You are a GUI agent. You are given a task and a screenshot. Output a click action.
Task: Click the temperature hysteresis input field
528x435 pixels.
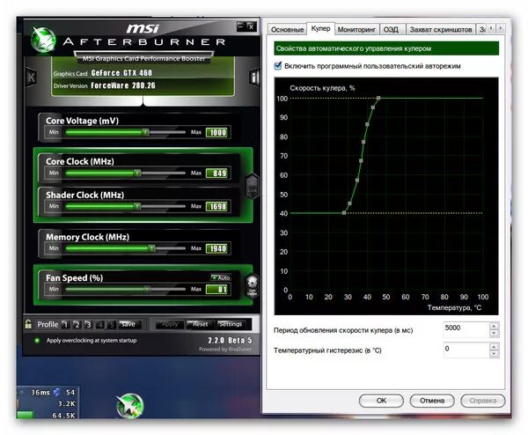[x=466, y=350]
